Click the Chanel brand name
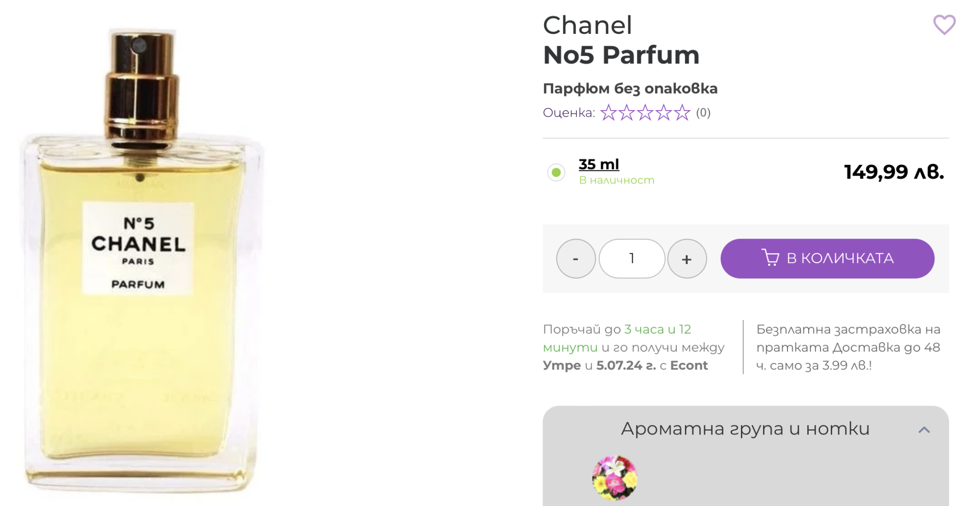The width and height of the screenshot is (964, 506). tap(587, 25)
